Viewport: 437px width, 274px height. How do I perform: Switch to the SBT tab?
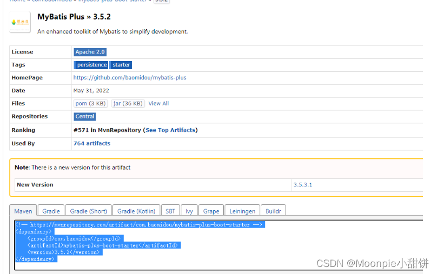coord(170,211)
